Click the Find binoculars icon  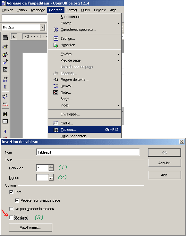[x=5, y=114]
